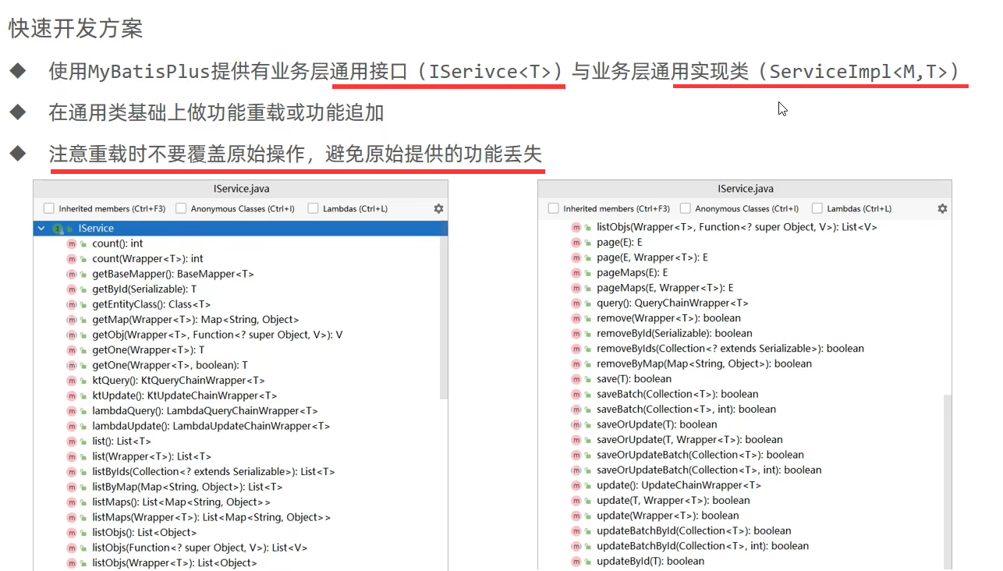
Task: Click the gear settings icon in right panel
Action: click(x=942, y=209)
